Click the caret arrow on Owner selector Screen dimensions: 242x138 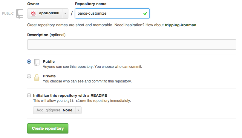[x=65, y=14]
